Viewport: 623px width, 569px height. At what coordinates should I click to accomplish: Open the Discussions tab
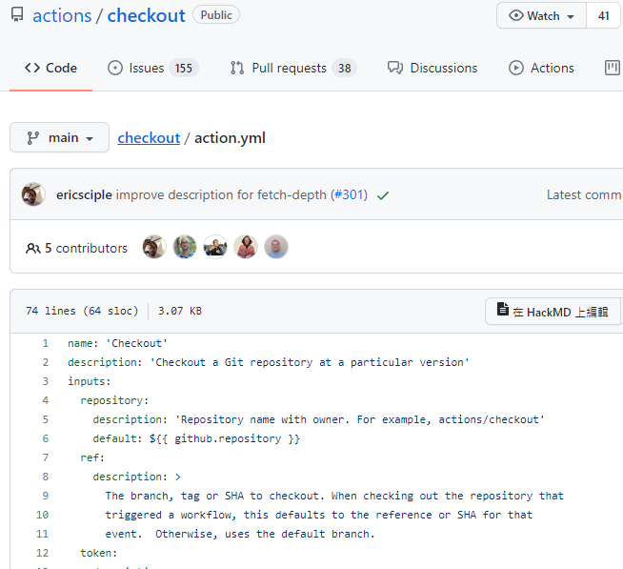click(432, 68)
